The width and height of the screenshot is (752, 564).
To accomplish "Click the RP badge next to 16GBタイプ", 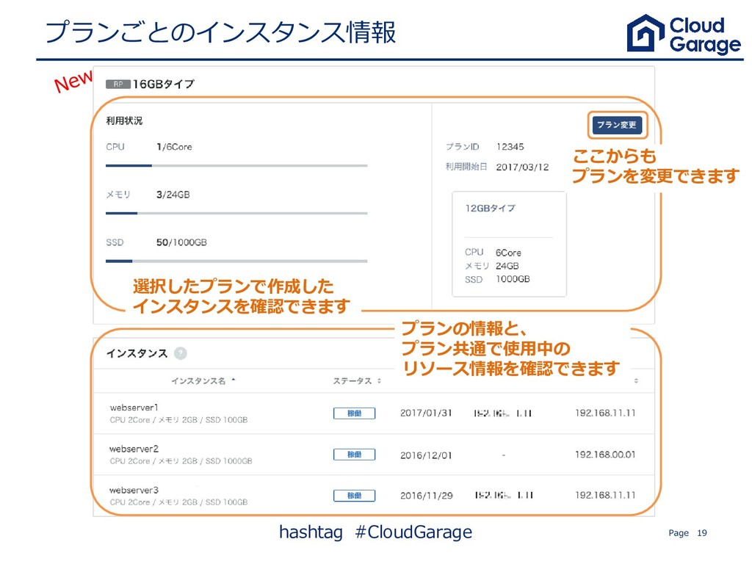I will (118, 84).
